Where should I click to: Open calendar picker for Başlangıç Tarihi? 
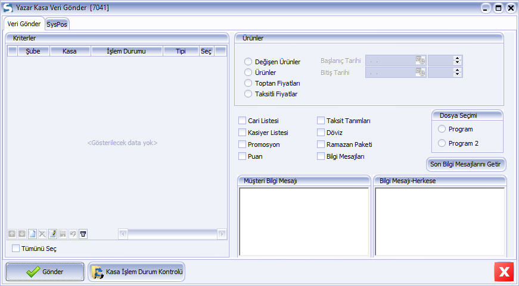(x=421, y=60)
